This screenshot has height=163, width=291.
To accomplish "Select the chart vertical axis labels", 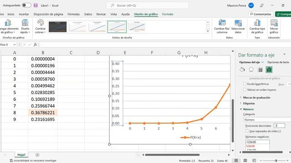I will [x=117, y=93].
